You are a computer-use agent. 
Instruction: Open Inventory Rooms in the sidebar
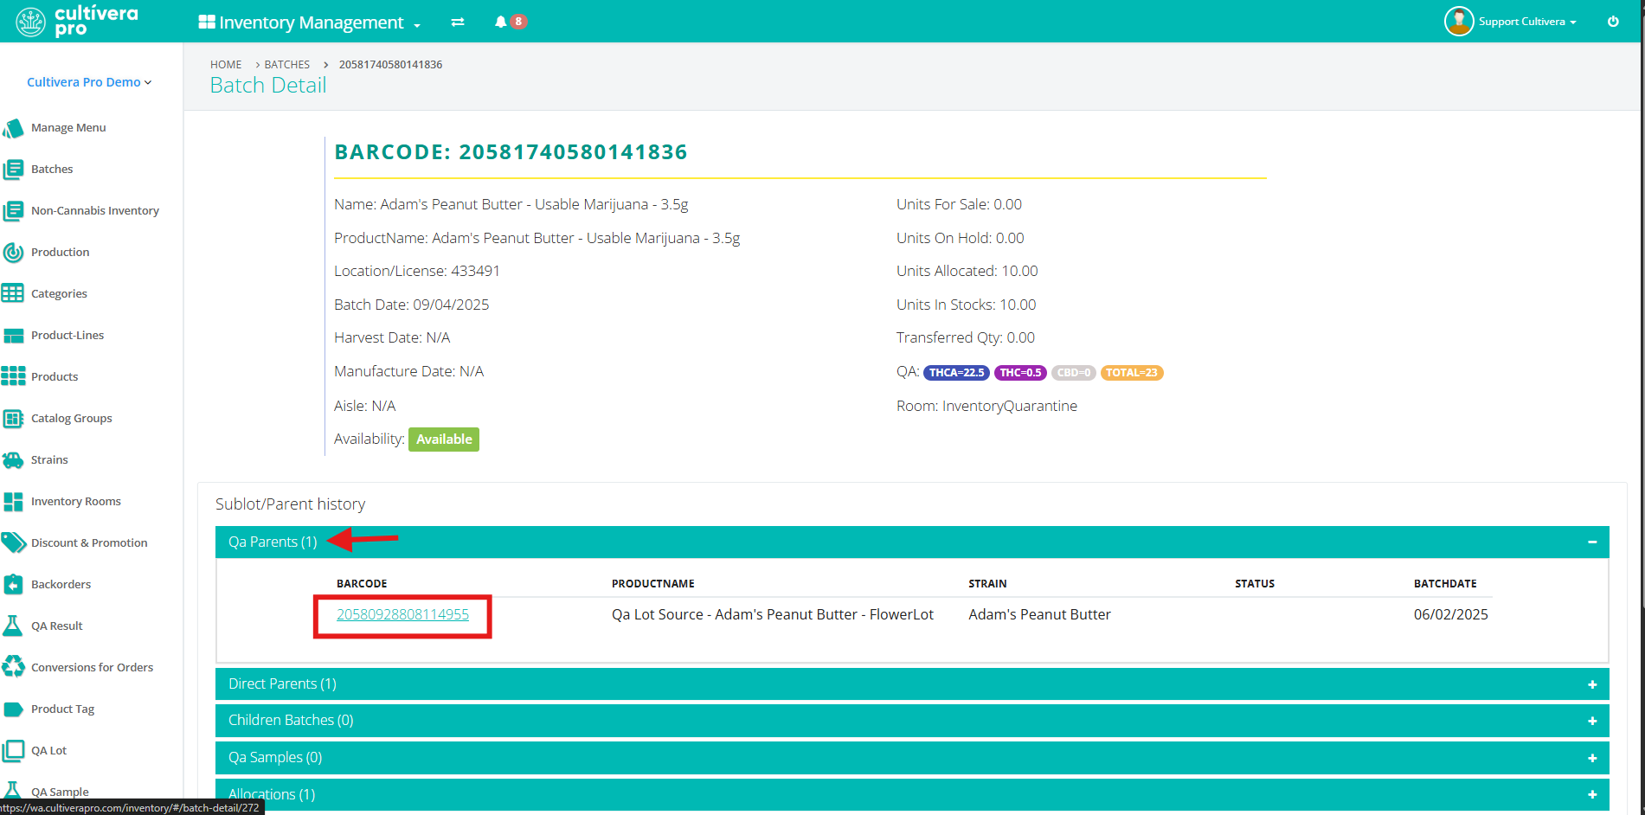click(76, 502)
